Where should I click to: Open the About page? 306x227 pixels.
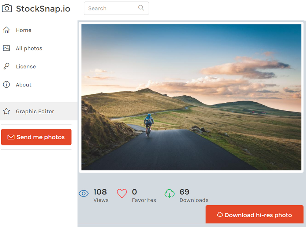(24, 85)
